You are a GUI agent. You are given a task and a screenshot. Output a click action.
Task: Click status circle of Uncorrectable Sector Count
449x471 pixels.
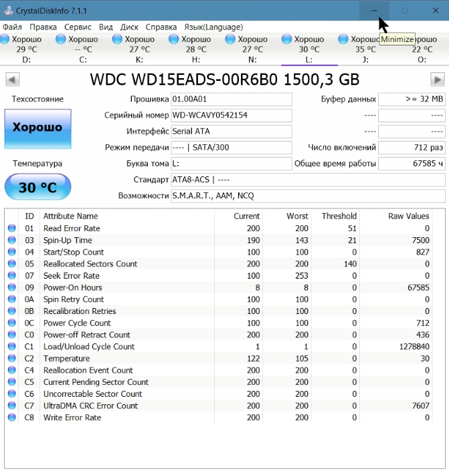12,394
